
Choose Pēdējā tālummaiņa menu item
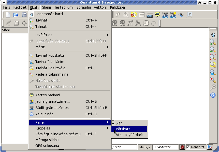coord(70,74)
